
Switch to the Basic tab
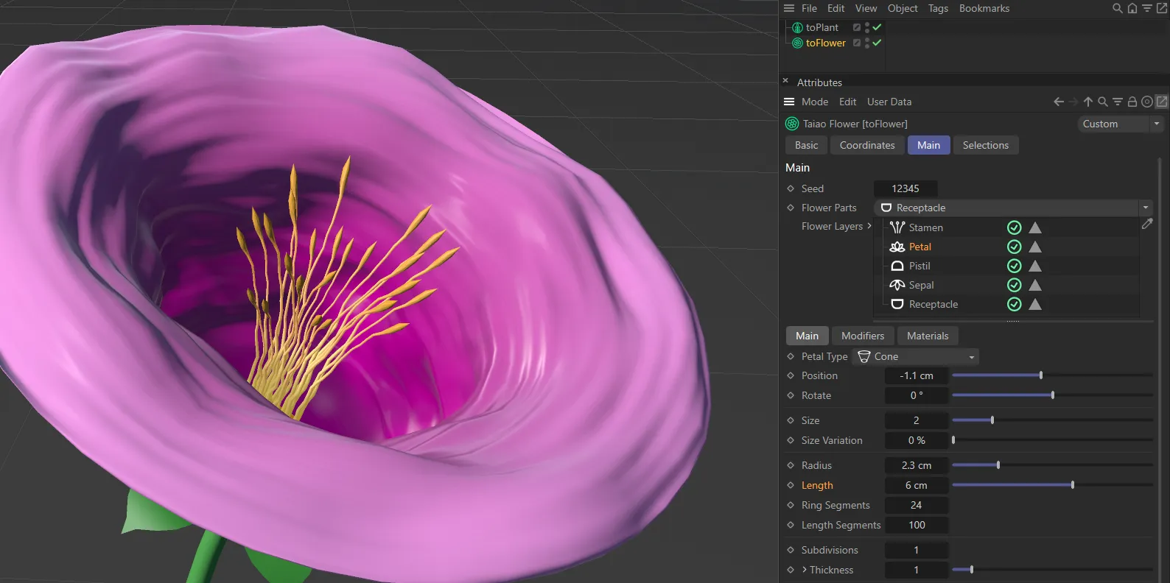(807, 145)
